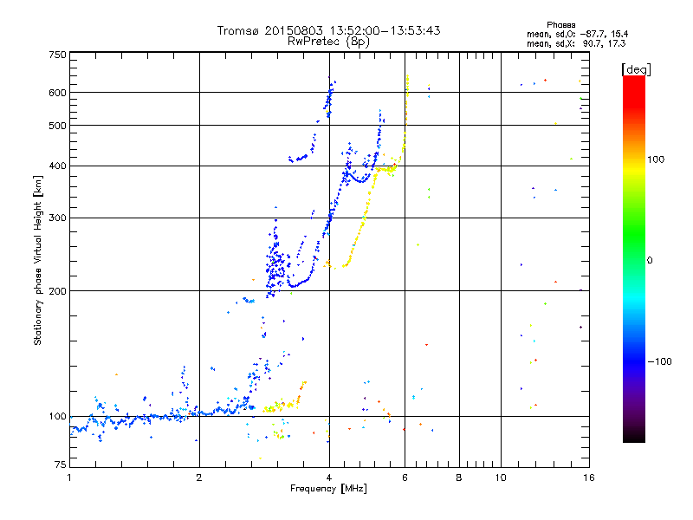
Task: Click the 'mean, sd,X: 90.7, 17.3' text
Action: (x=576, y=43)
